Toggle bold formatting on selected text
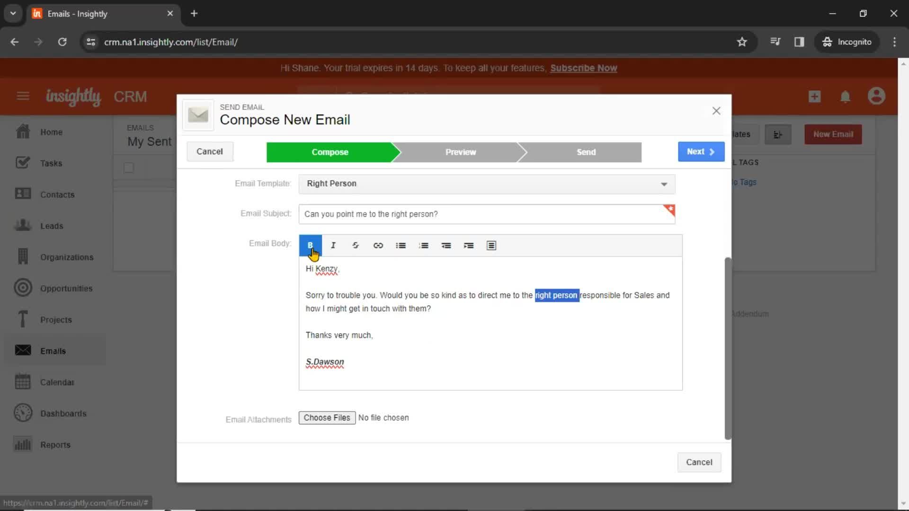The height and width of the screenshot is (511, 909). coord(310,245)
